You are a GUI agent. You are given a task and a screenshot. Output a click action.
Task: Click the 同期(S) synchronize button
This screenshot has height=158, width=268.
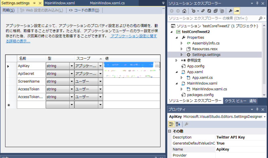9,10
